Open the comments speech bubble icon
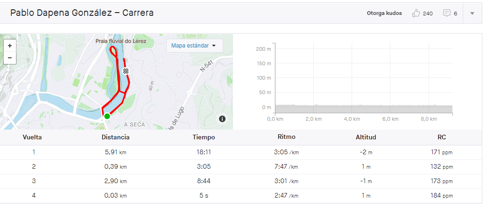487x206 pixels. pyautogui.click(x=447, y=14)
